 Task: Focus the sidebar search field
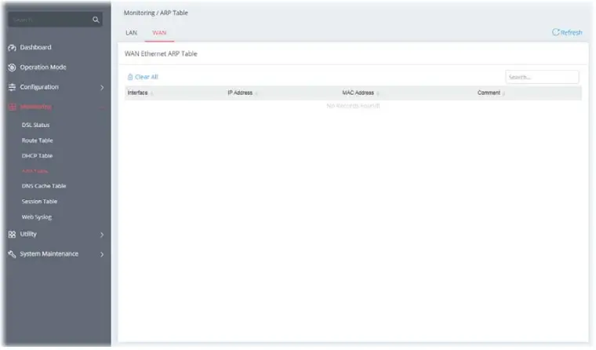click(50, 20)
